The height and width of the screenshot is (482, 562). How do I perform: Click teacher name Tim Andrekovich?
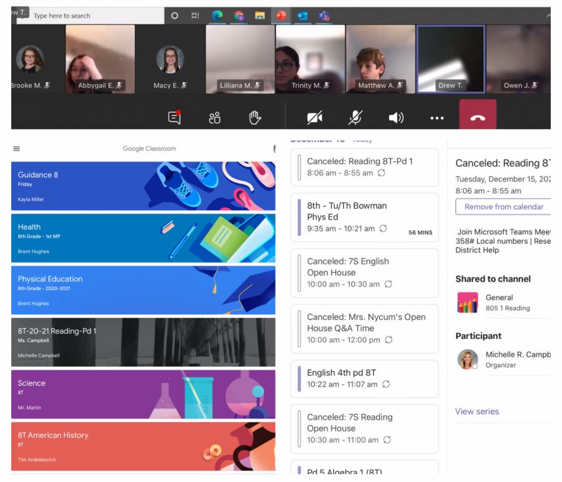tap(37, 460)
